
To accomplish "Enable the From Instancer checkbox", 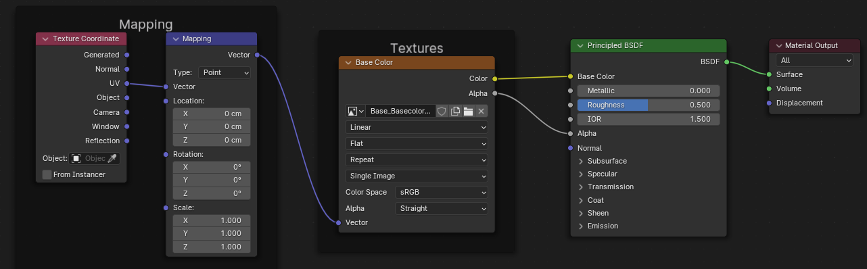I will [47, 174].
